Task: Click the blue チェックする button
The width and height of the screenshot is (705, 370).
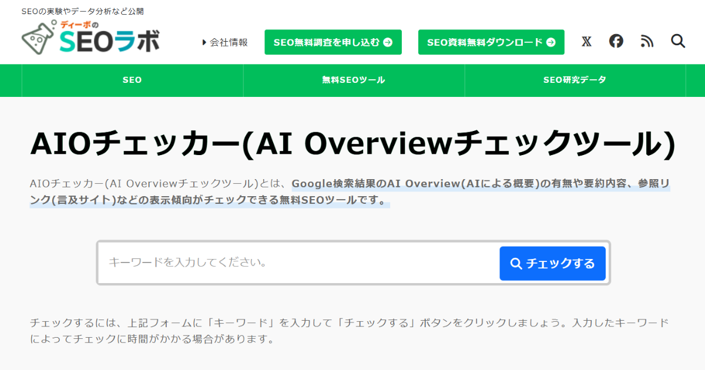Action: click(552, 264)
